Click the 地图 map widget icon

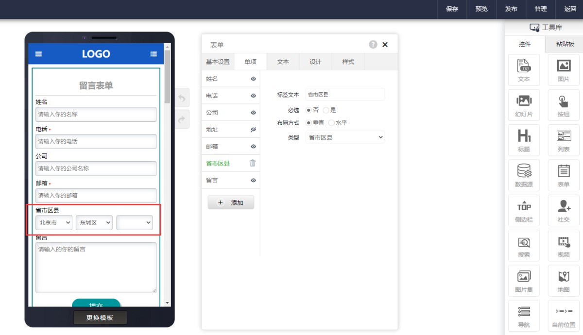coord(564,281)
